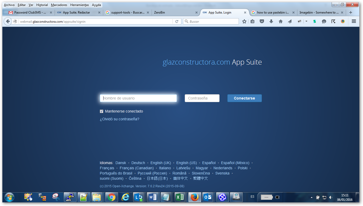This screenshot has height=206, width=363.
Task: Select Português do Brasil language
Action: (x=116, y=173)
